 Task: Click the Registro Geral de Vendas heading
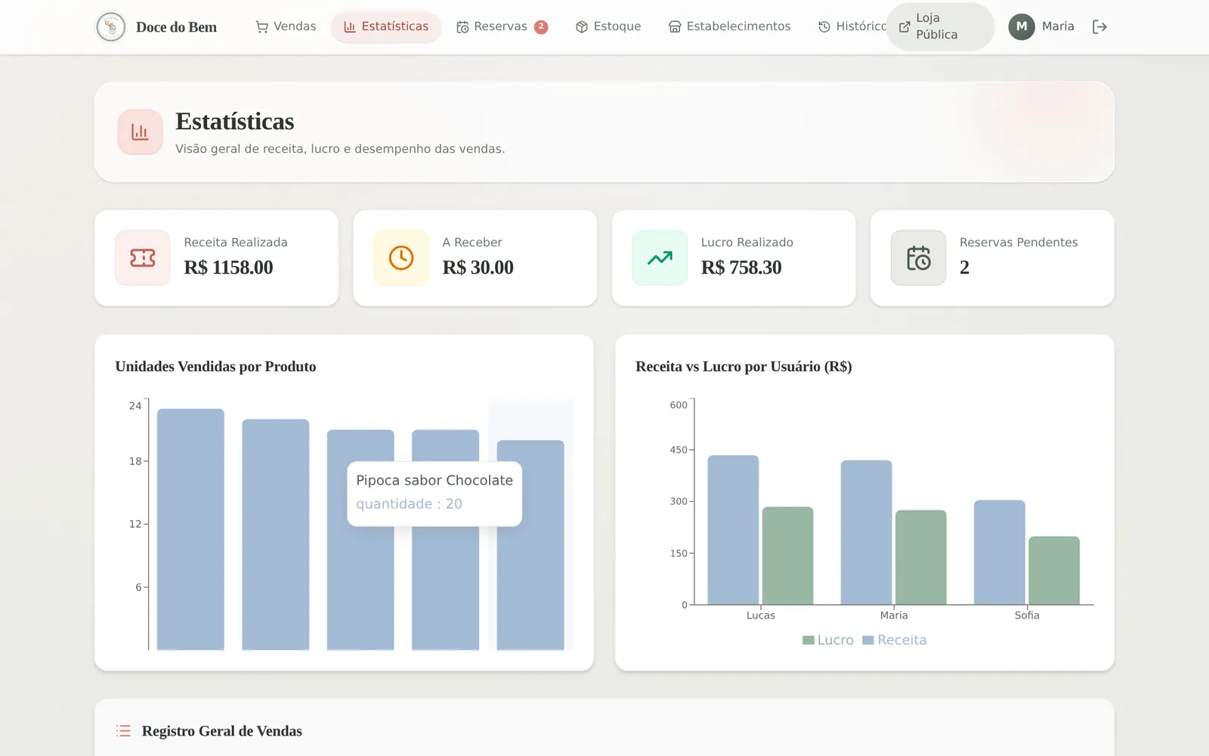[222, 731]
